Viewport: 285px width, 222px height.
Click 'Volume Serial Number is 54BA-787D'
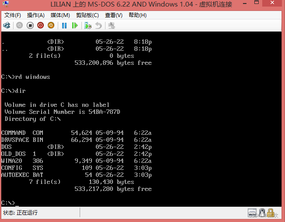pyautogui.click(x=62, y=112)
